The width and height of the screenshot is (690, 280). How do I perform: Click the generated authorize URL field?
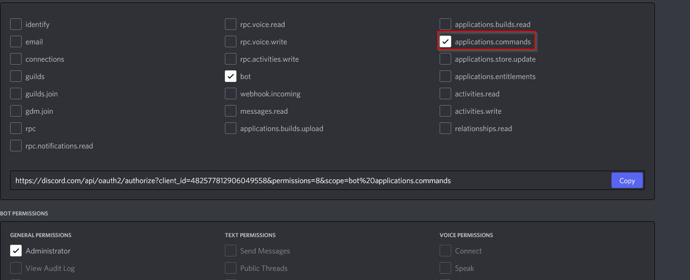point(310,181)
